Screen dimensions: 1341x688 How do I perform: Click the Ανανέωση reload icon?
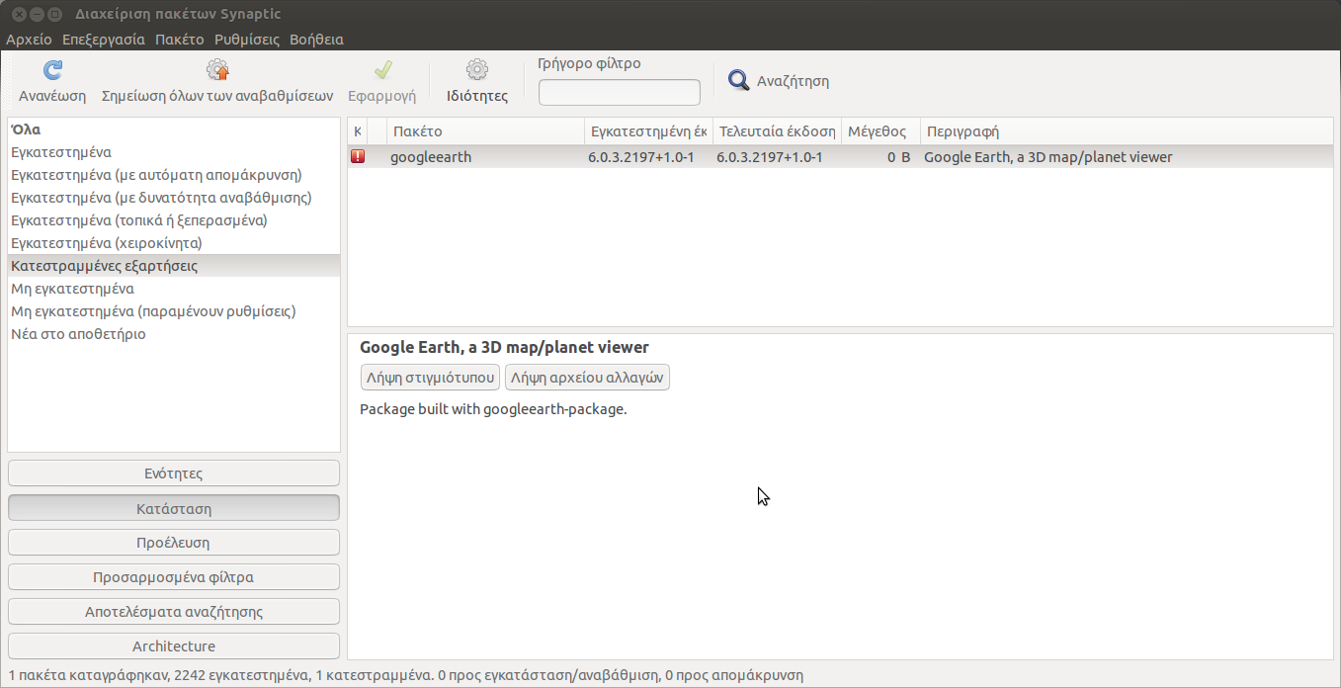coord(52,70)
